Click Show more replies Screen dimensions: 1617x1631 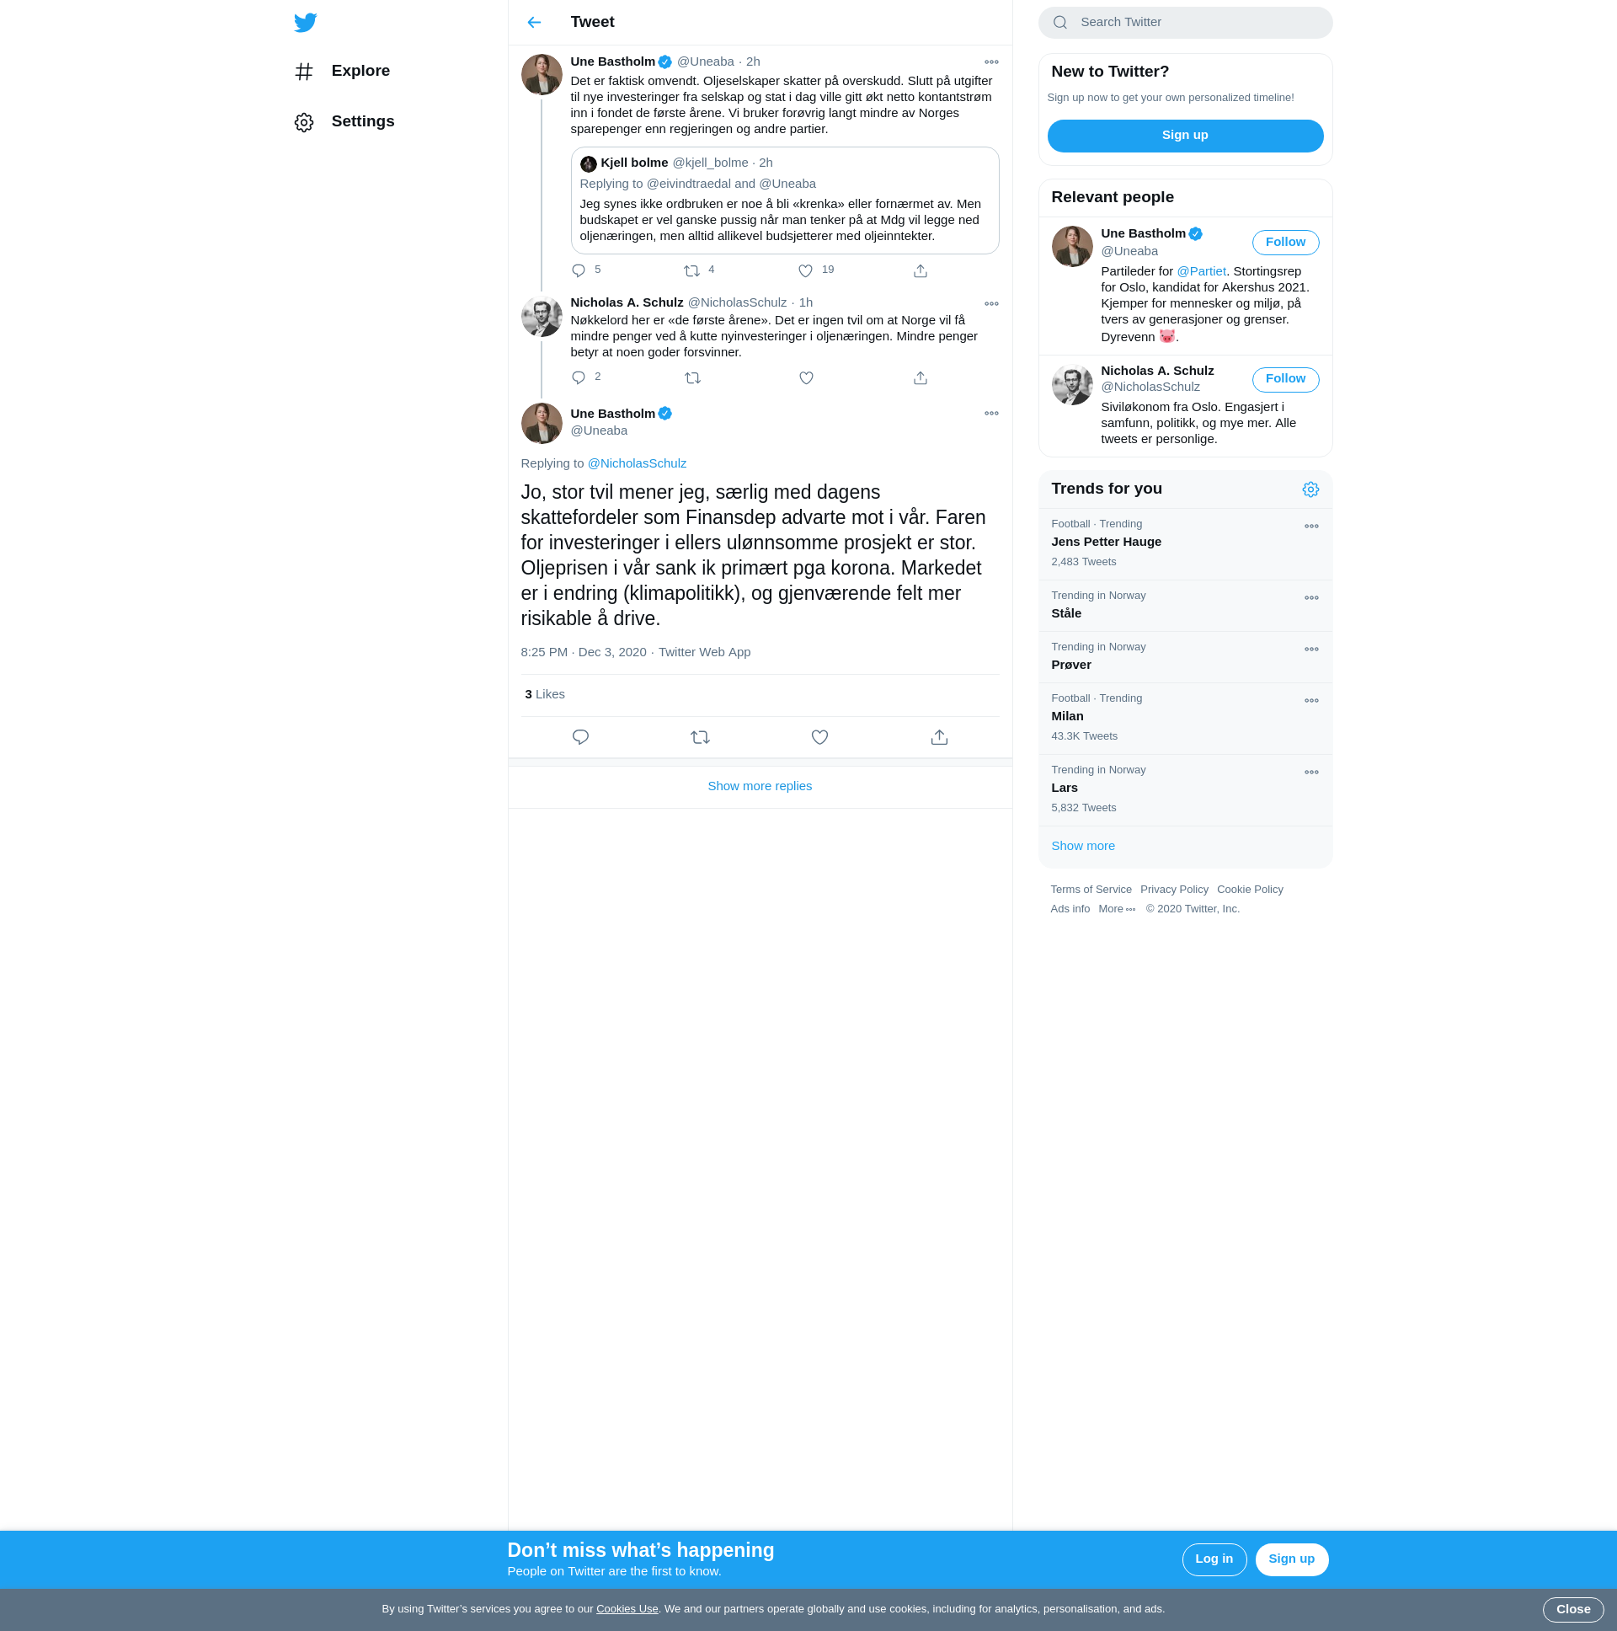(760, 787)
